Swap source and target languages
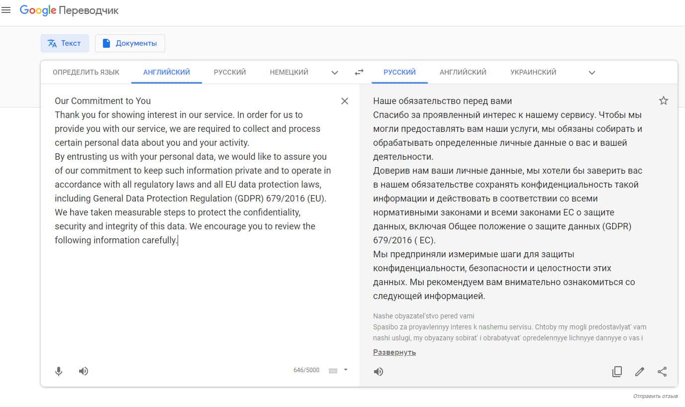Image resolution: width=685 pixels, height=407 pixels. pos(359,73)
